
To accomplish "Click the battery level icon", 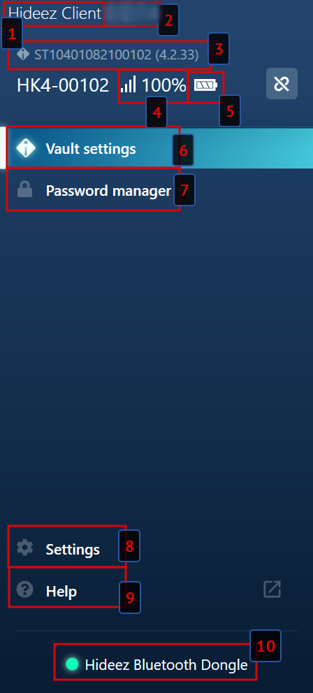I will pyautogui.click(x=205, y=85).
